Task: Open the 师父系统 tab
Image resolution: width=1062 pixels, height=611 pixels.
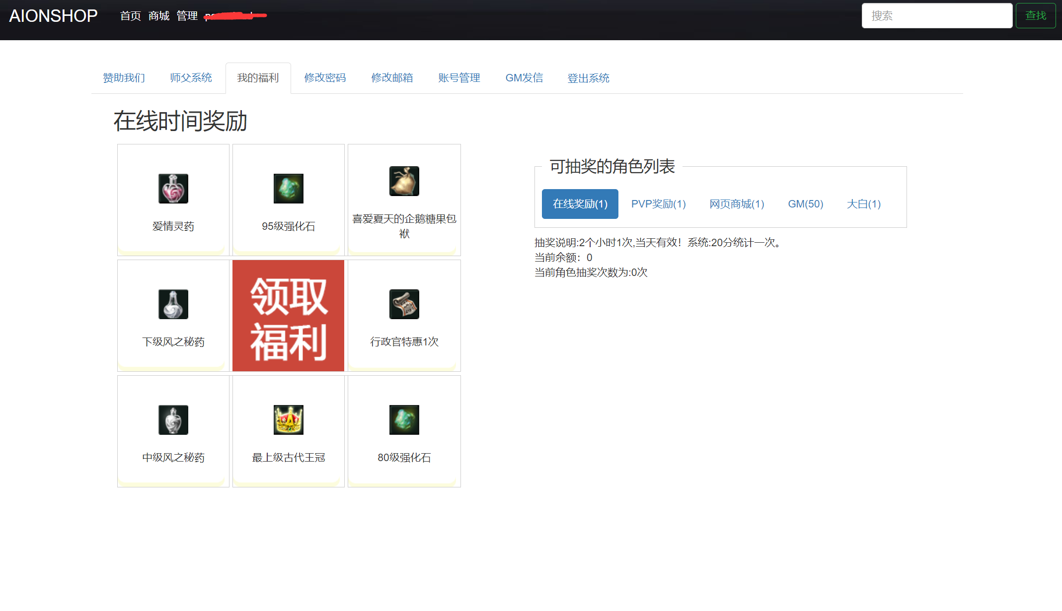Action: 191,78
